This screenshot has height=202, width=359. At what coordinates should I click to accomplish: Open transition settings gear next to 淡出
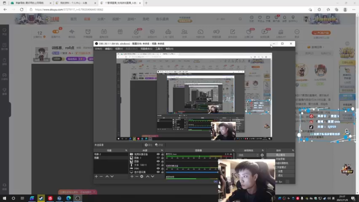(262, 155)
